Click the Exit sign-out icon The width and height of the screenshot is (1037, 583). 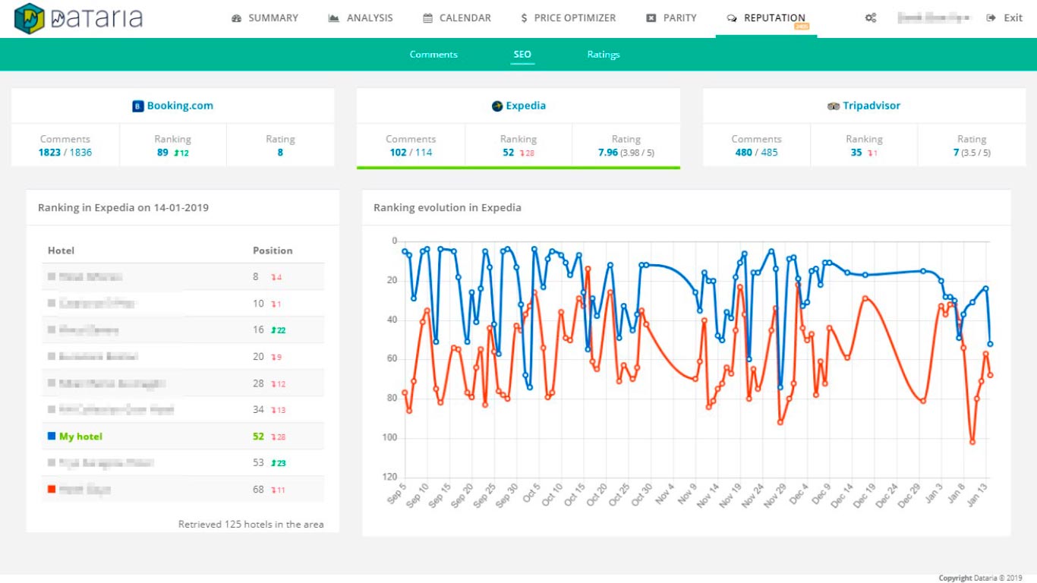[x=991, y=18]
